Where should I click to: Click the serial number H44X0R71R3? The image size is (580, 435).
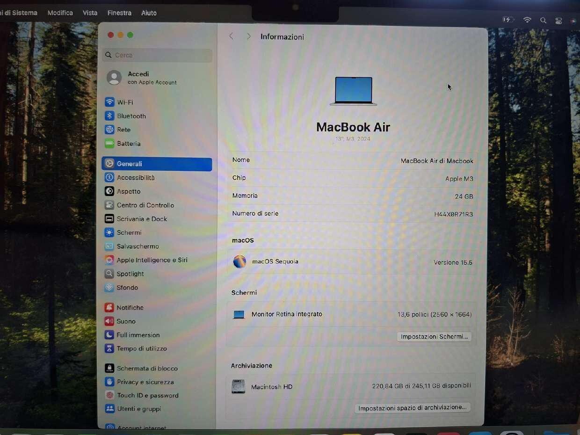pos(454,214)
